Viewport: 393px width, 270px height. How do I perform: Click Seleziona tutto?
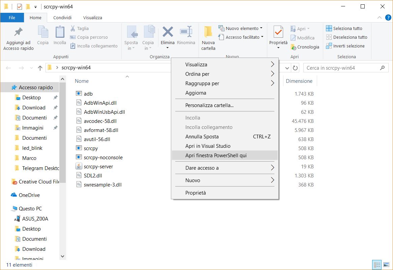click(x=344, y=28)
